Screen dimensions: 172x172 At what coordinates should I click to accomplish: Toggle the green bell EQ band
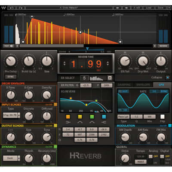(x=92, y=117)
